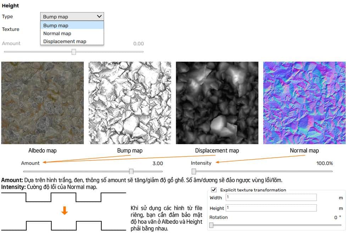
Task: Click the Intensity slider handle
Action: pyautogui.click(x=194, y=171)
